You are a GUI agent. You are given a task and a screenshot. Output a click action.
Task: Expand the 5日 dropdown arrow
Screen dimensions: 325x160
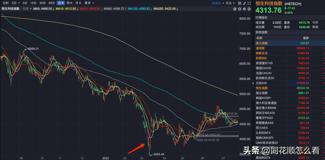click(19, 3)
